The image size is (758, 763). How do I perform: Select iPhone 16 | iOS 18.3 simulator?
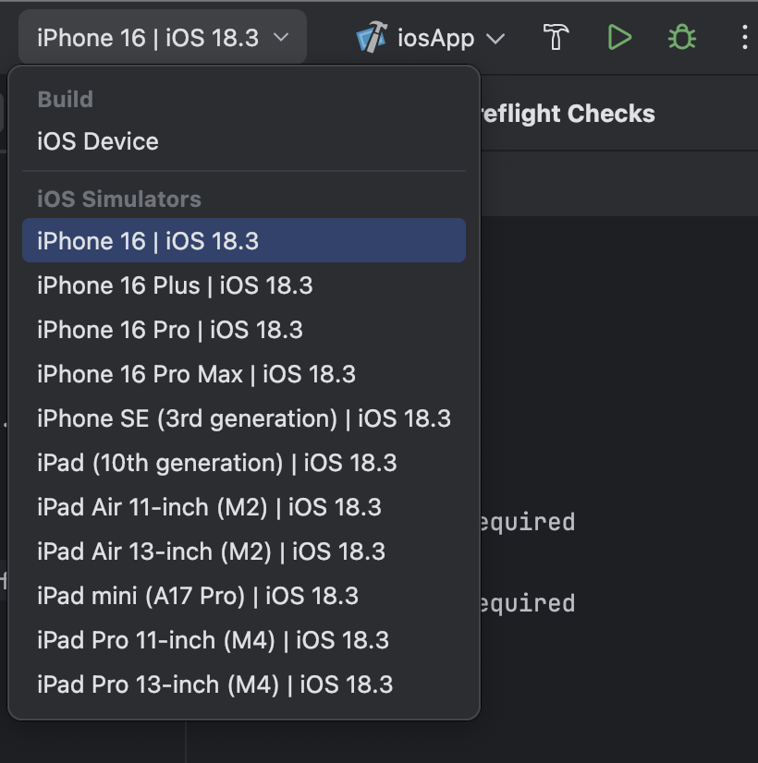coord(244,240)
